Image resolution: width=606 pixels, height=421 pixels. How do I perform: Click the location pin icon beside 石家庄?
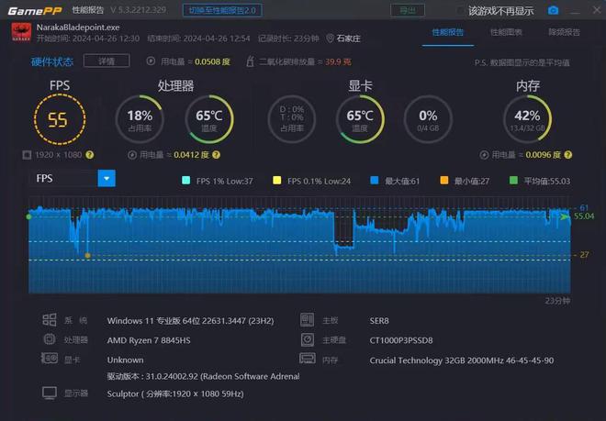(x=329, y=39)
